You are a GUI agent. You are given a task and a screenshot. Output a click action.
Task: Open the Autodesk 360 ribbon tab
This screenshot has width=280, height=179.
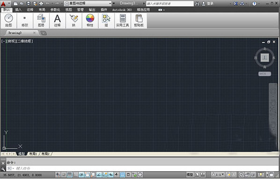[122, 10]
